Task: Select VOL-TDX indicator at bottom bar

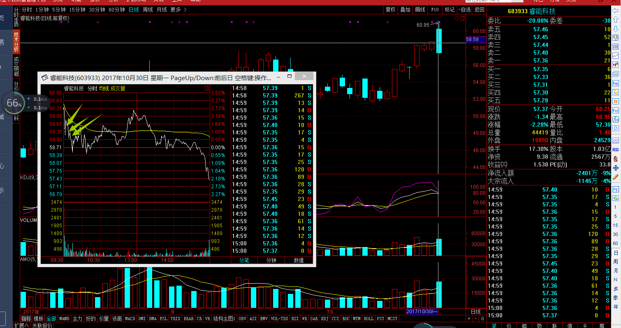Action: (280, 319)
